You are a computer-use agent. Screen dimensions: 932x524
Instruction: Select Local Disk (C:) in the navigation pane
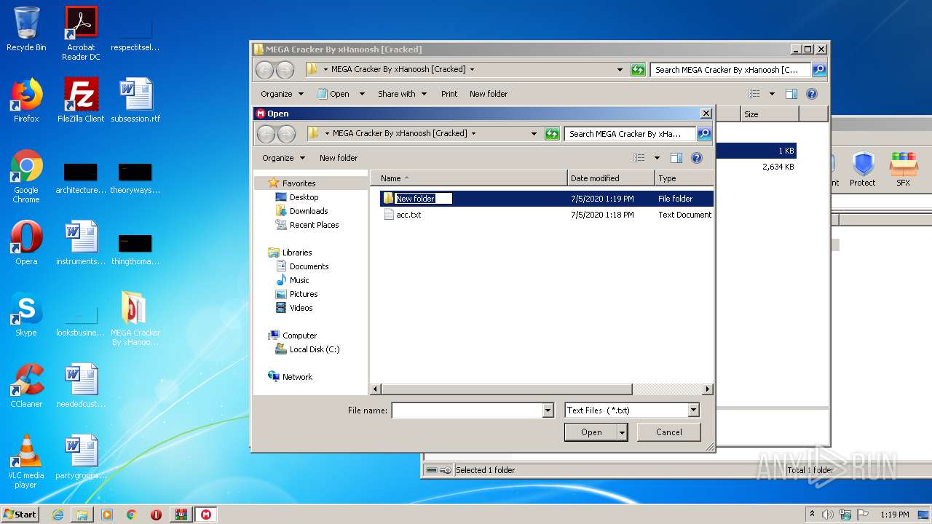coord(315,349)
